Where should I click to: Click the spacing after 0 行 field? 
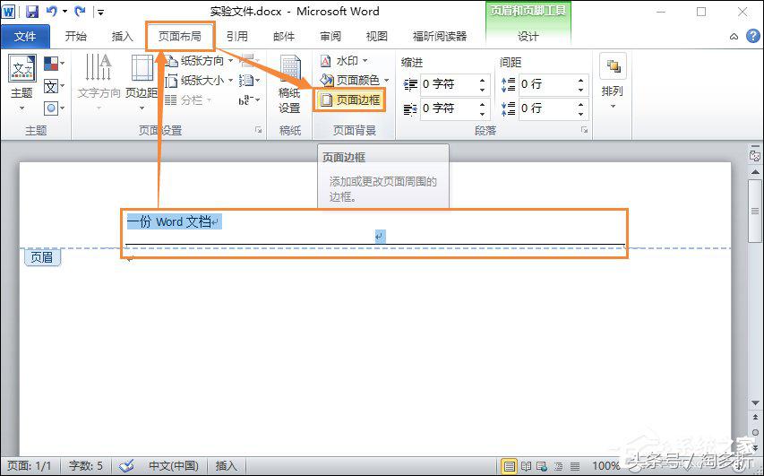[546, 108]
